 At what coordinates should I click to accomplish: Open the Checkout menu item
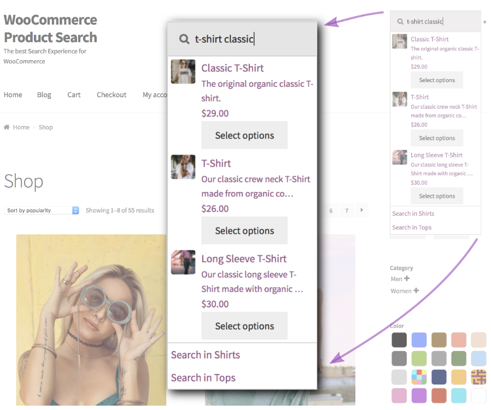[112, 95]
